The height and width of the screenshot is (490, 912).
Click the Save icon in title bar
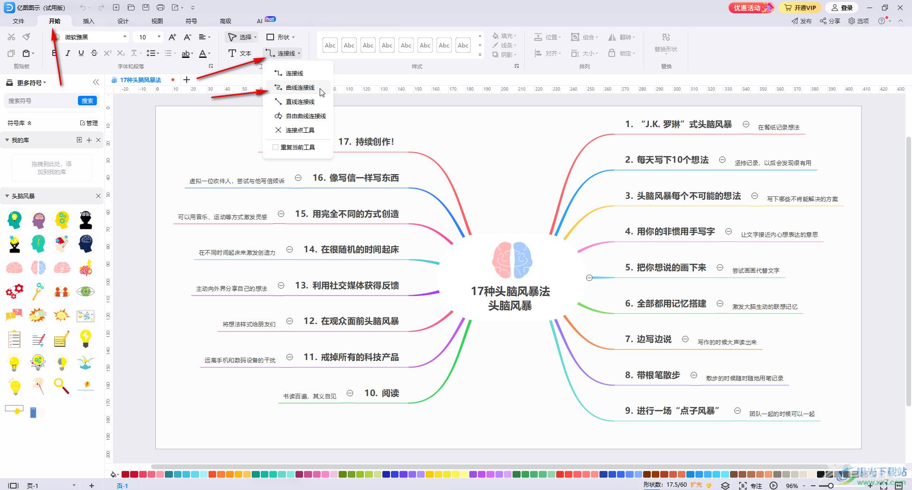point(146,8)
